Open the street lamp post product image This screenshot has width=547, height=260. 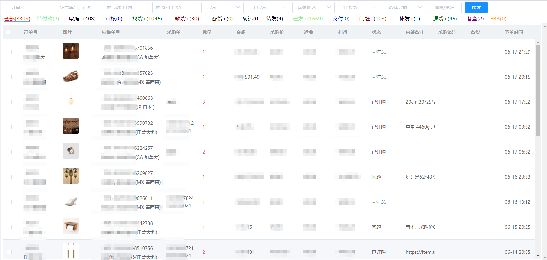[x=71, y=176]
